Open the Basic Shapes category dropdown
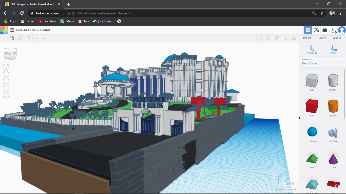This screenshot has width=346, height=194. coord(323,62)
